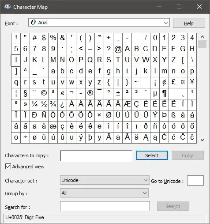The image size is (210, 224).
Task: Click the Character Map title bar icon
Action: (x=7, y=7)
